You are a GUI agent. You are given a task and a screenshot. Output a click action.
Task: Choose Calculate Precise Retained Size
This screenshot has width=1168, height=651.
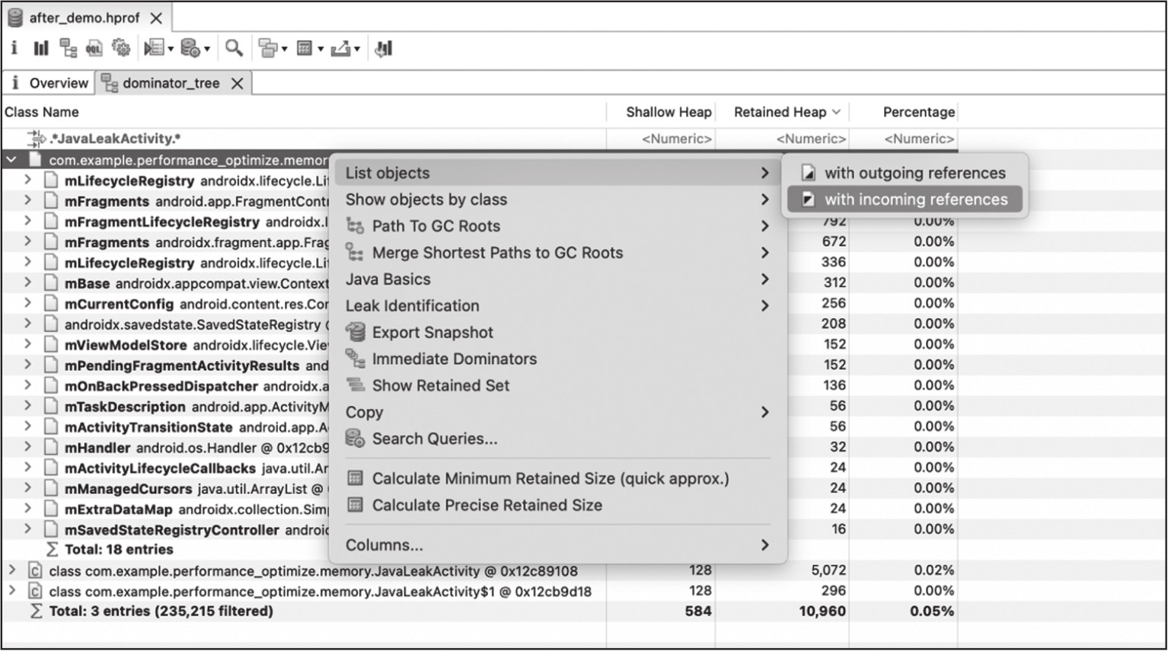(557, 506)
